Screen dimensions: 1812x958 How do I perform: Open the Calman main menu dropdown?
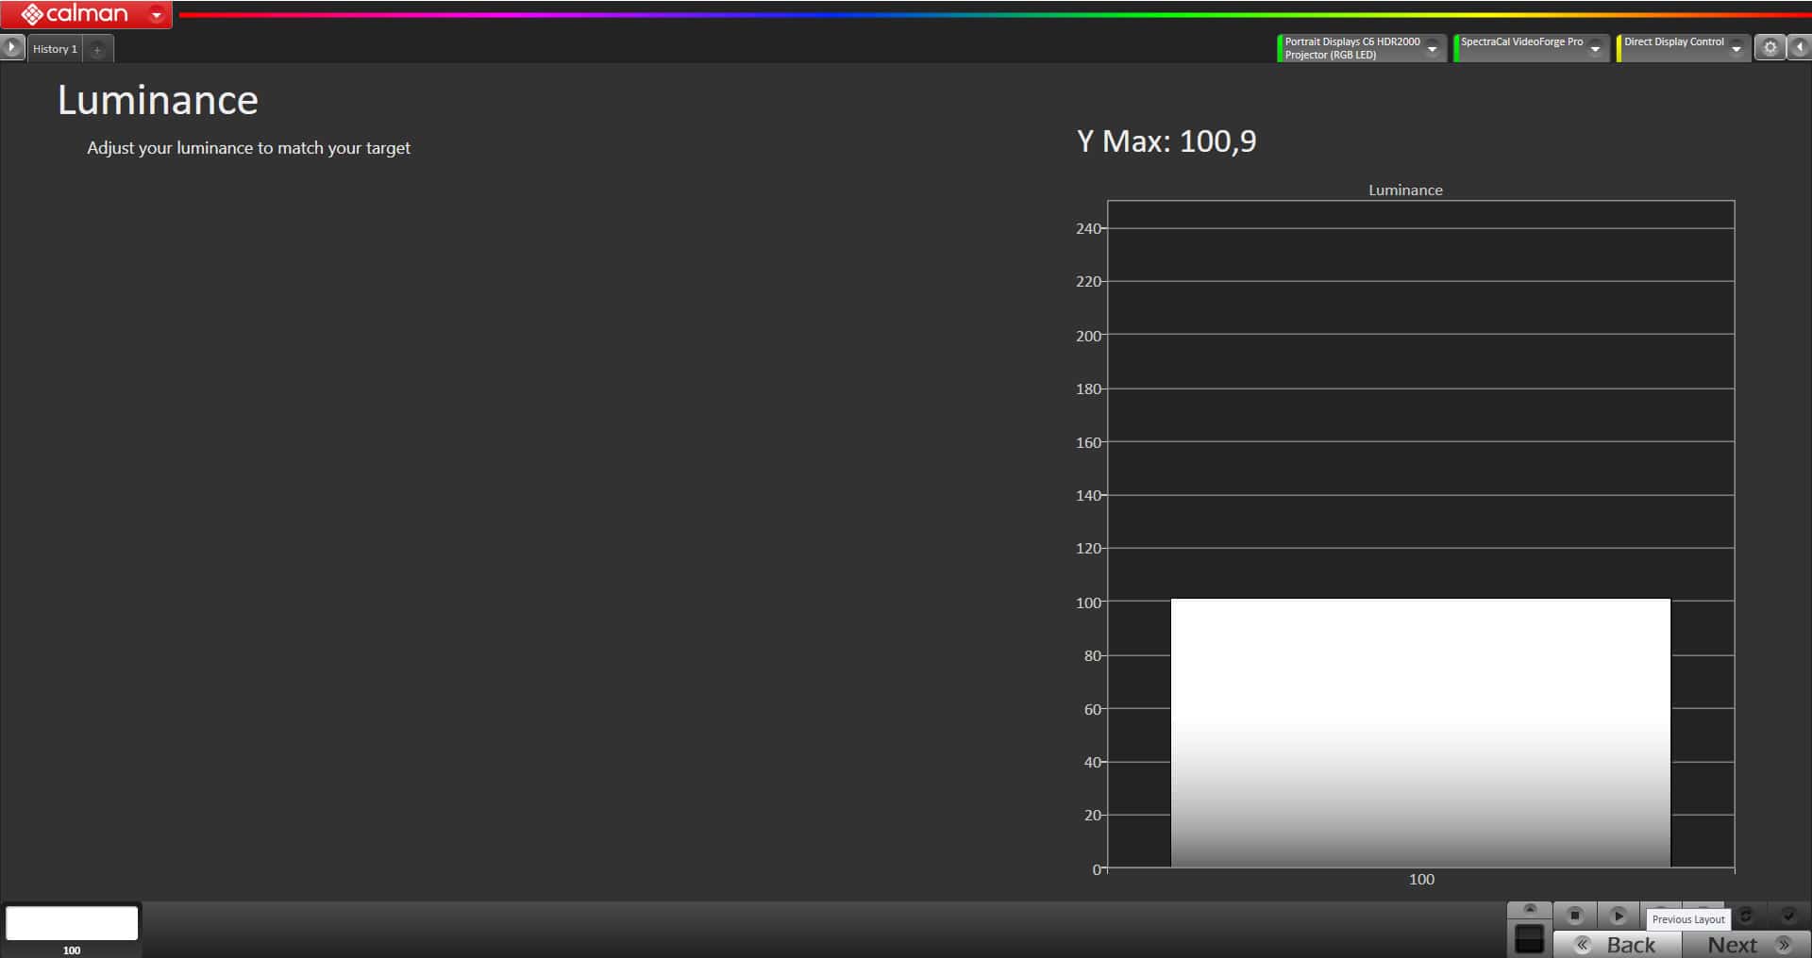157,14
